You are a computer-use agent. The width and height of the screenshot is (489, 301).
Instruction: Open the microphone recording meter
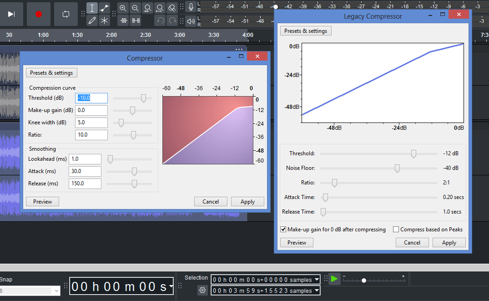[x=191, y=6]
